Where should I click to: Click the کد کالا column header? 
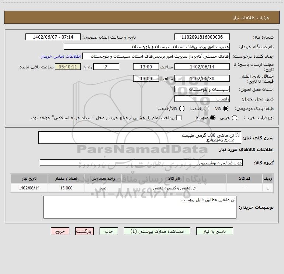(244, 179)
